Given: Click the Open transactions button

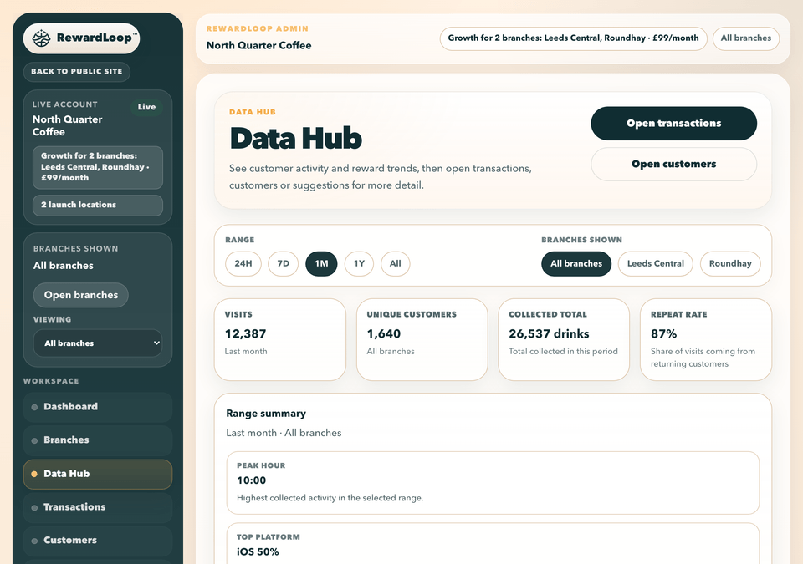Looking at the screenshot, I should coord(674,124).
